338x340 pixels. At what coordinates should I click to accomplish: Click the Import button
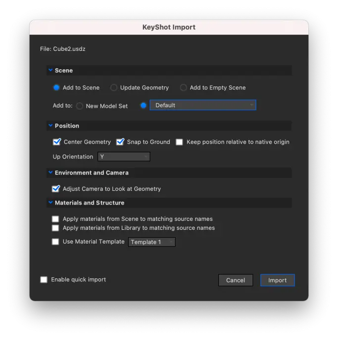[x=278, y=280]
